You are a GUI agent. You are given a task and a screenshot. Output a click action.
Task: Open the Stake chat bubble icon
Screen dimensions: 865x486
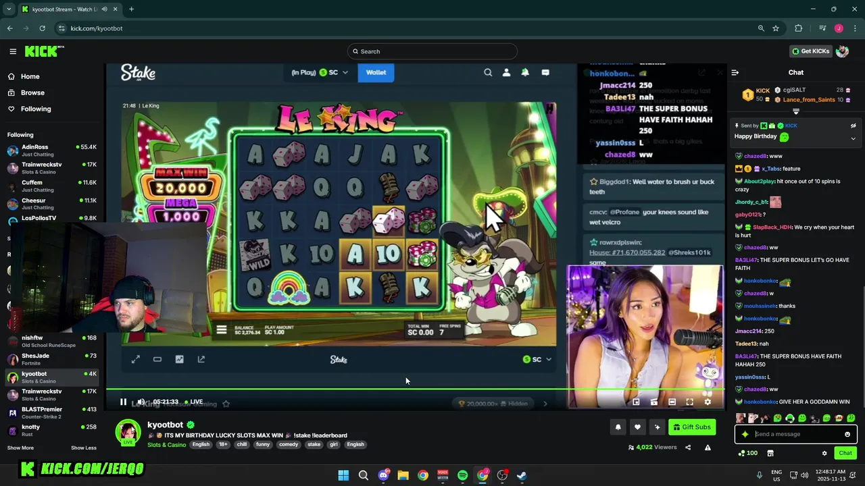tap(545, 72)
